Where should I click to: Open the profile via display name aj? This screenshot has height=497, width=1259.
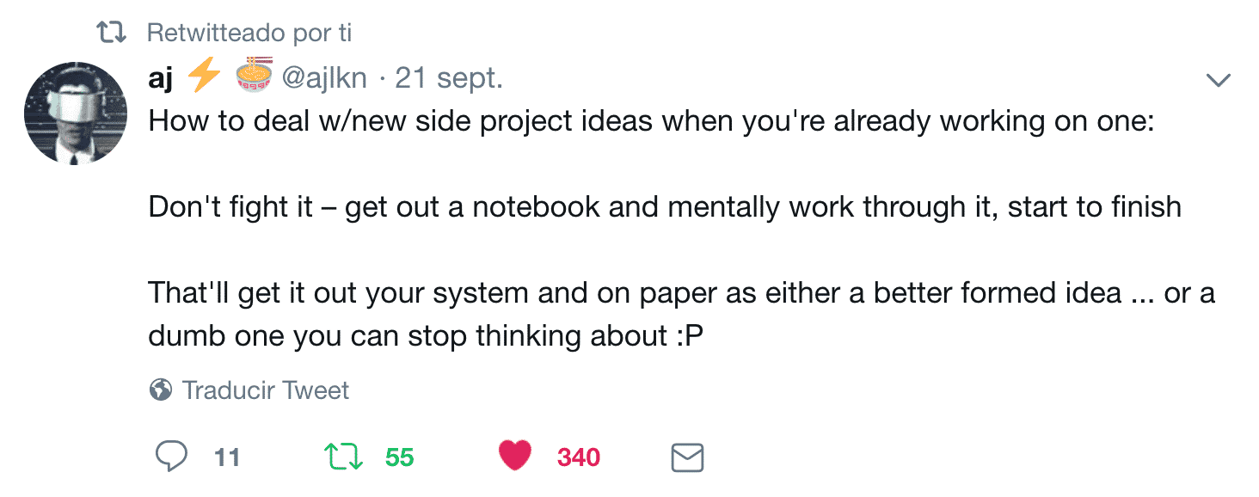pos(161,78)
